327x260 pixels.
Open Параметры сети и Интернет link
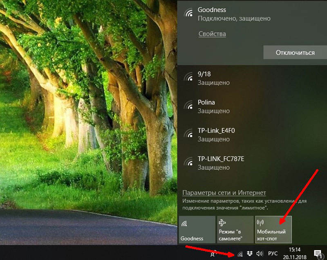224,193
